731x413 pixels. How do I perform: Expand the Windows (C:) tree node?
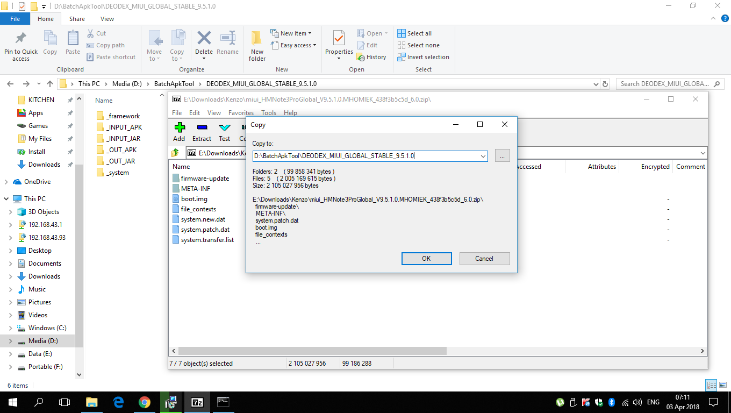[x=11, y=328]
